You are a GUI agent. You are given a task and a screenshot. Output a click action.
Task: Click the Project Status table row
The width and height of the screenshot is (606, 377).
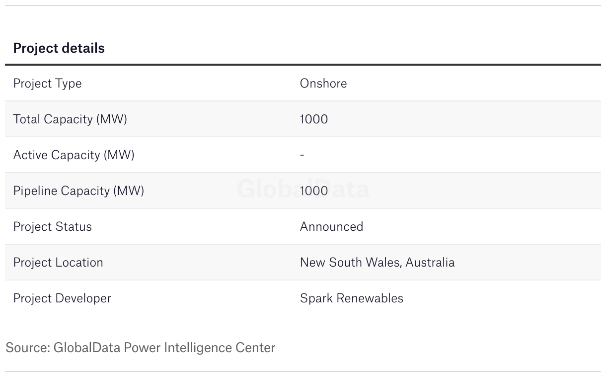[x=303, y=226]
